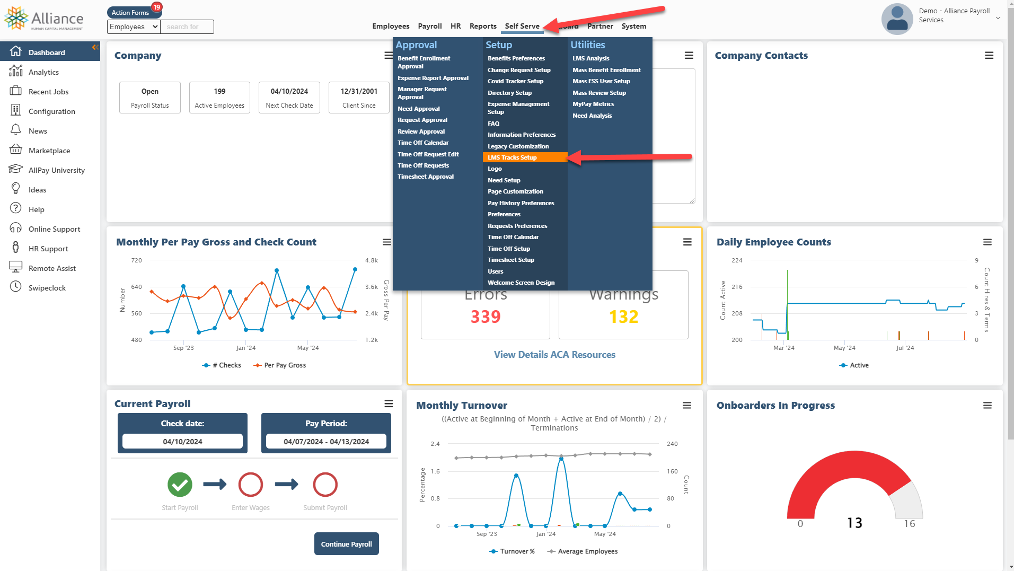The image size is (1014, 571).
Task: Click the AllPay University graduation cap icon
Action: pos(16,169)
